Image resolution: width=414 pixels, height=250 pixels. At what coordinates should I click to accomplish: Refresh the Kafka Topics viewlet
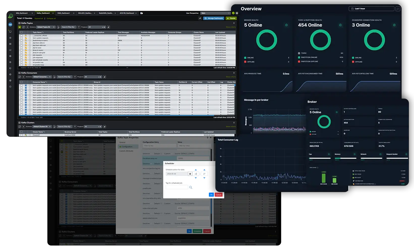pyautogui.click(x=23, y=27)
